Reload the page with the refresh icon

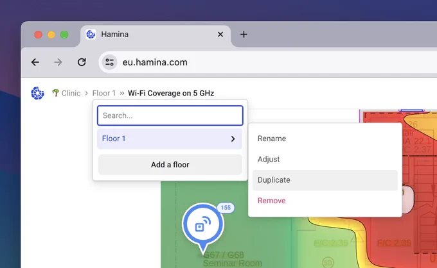[82, 62]
